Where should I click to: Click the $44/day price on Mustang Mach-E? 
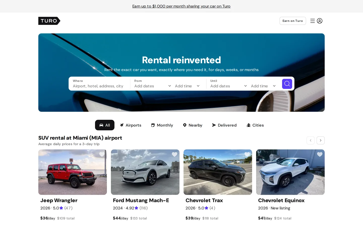[x=120, y=218]
